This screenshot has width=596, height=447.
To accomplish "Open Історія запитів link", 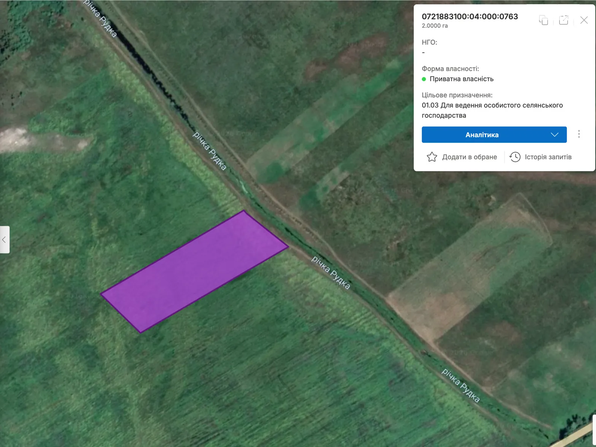I will 548,157.
